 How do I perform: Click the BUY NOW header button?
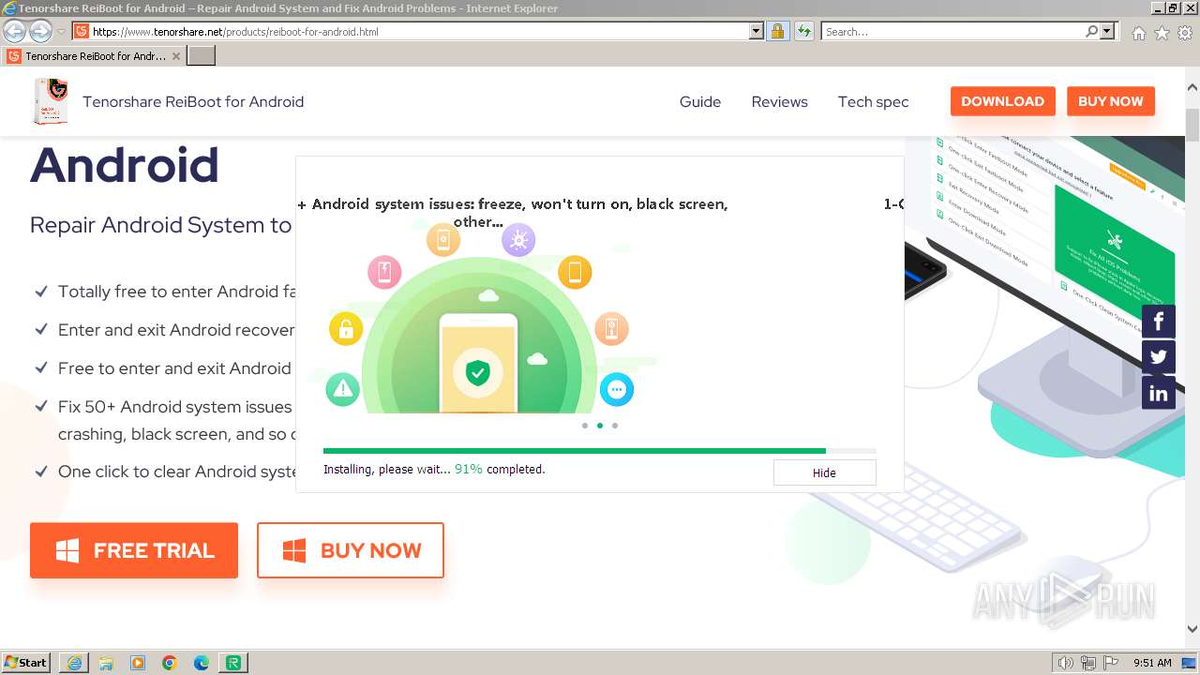(1111, 101)
